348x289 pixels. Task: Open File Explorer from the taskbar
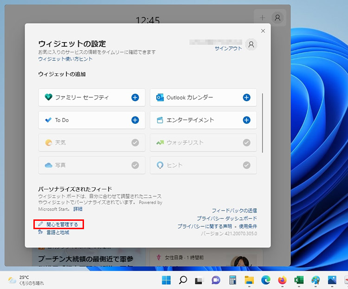pos(250,280)
